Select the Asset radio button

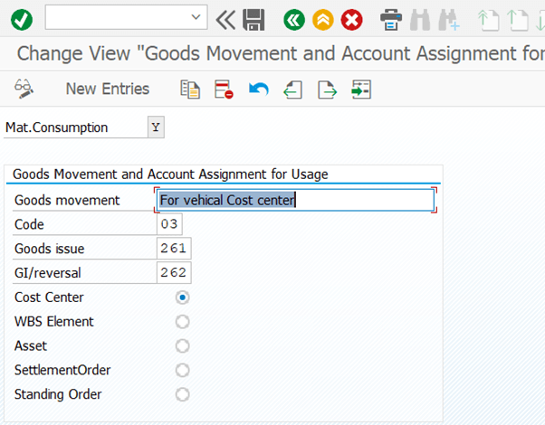tap(183, 346)
